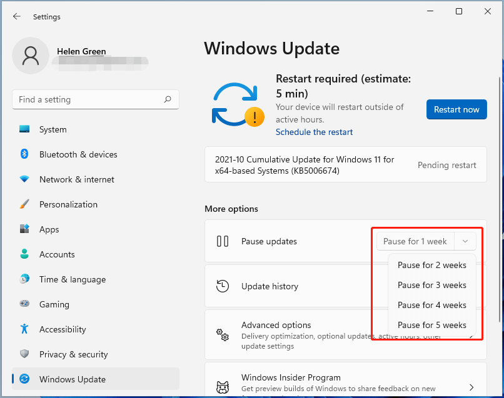Open Gaming settings
504x398 pixels.
[96, 304]
